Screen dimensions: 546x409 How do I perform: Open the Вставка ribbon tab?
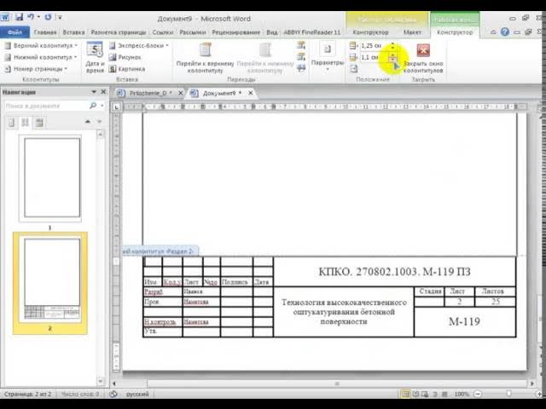click(x=73, y=32)
